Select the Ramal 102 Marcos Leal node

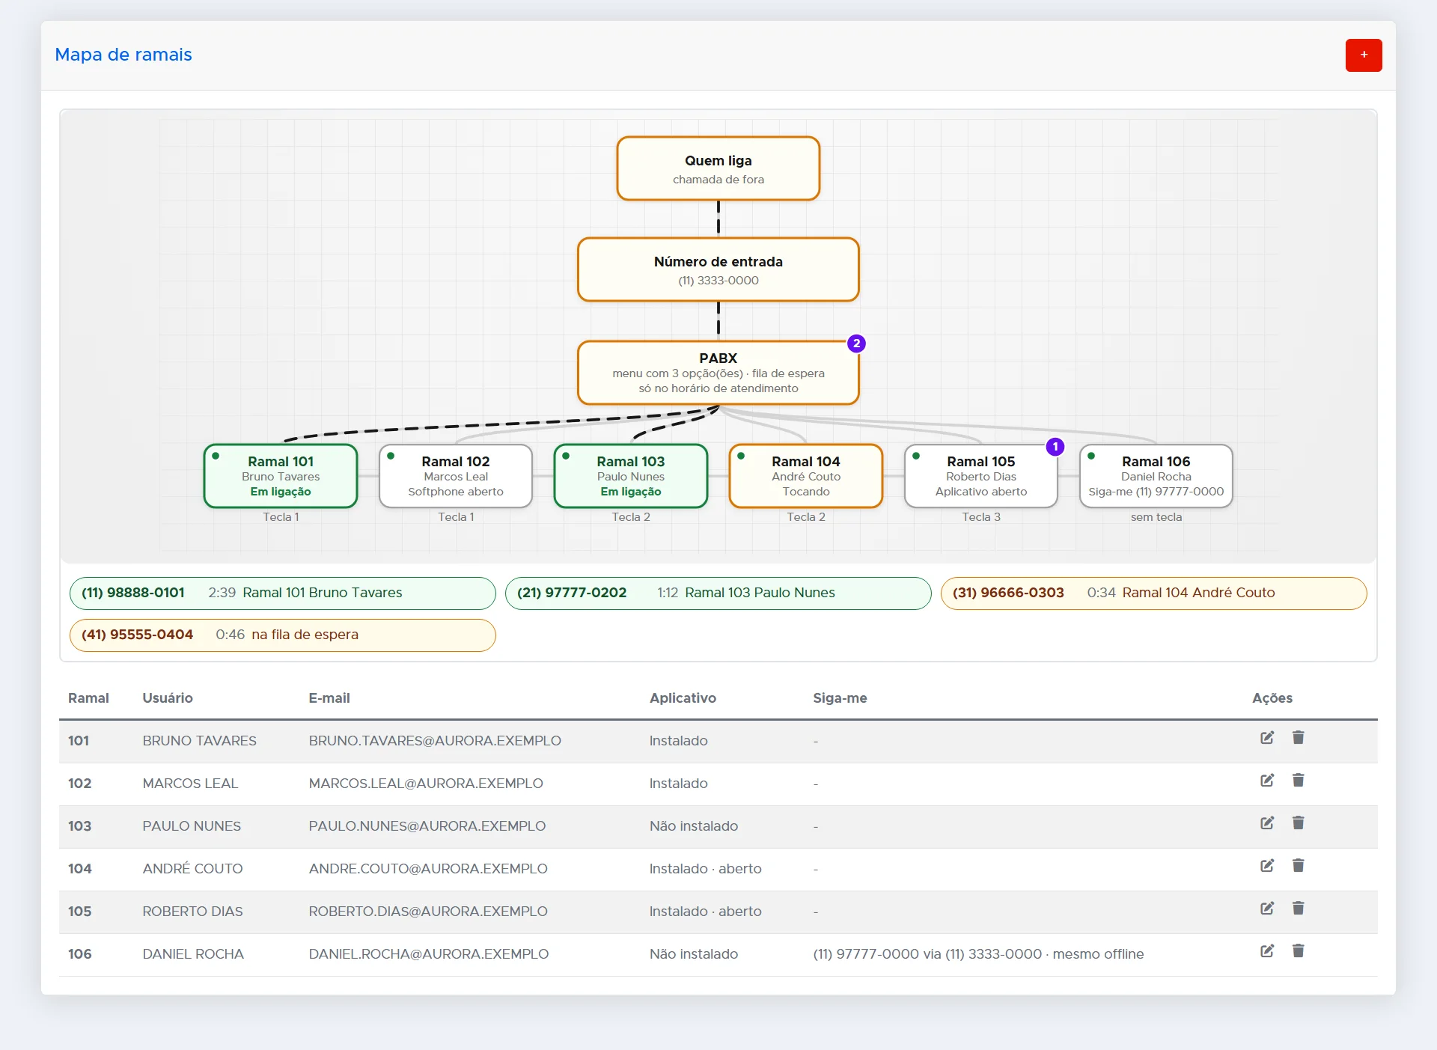click(x=456, y=476)
